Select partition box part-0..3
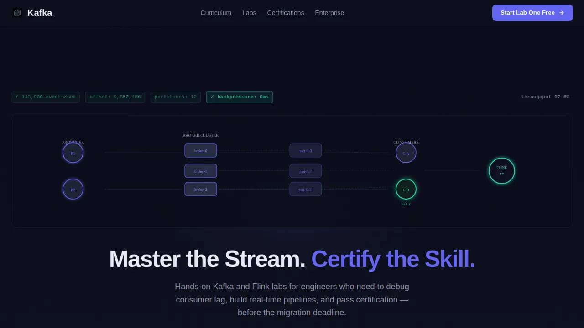Image resolution: width=584 pixels, height=328 pixels. (306, 150)
